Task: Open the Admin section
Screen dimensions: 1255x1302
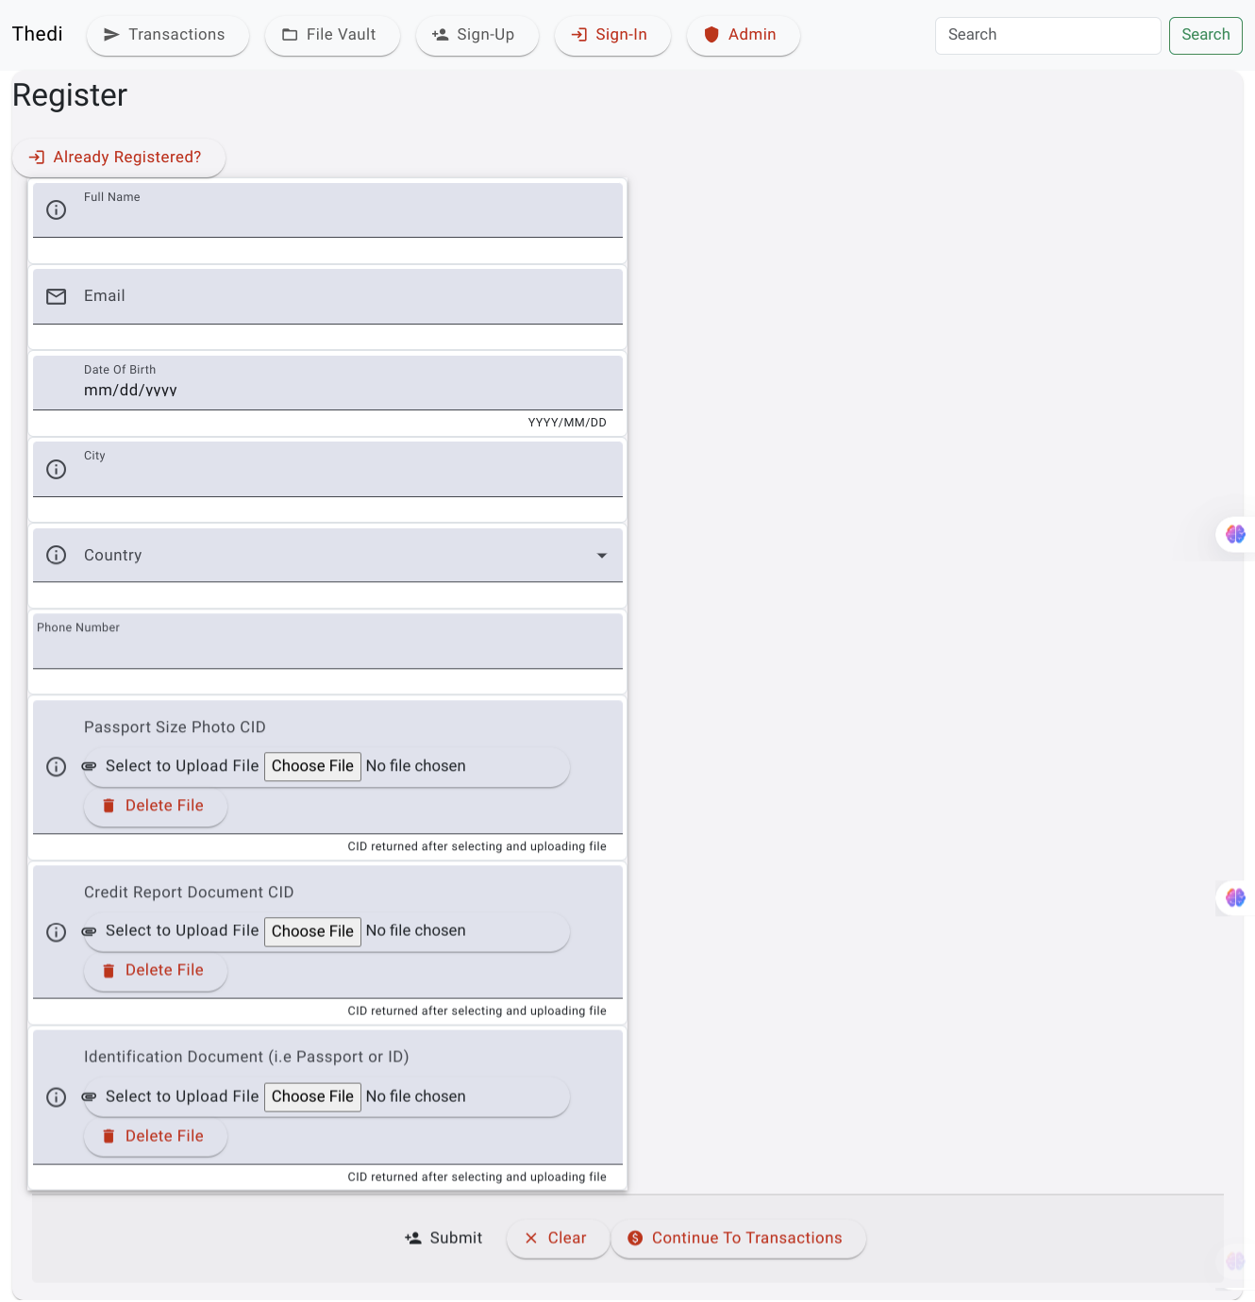Action: [x=744, y=35]
